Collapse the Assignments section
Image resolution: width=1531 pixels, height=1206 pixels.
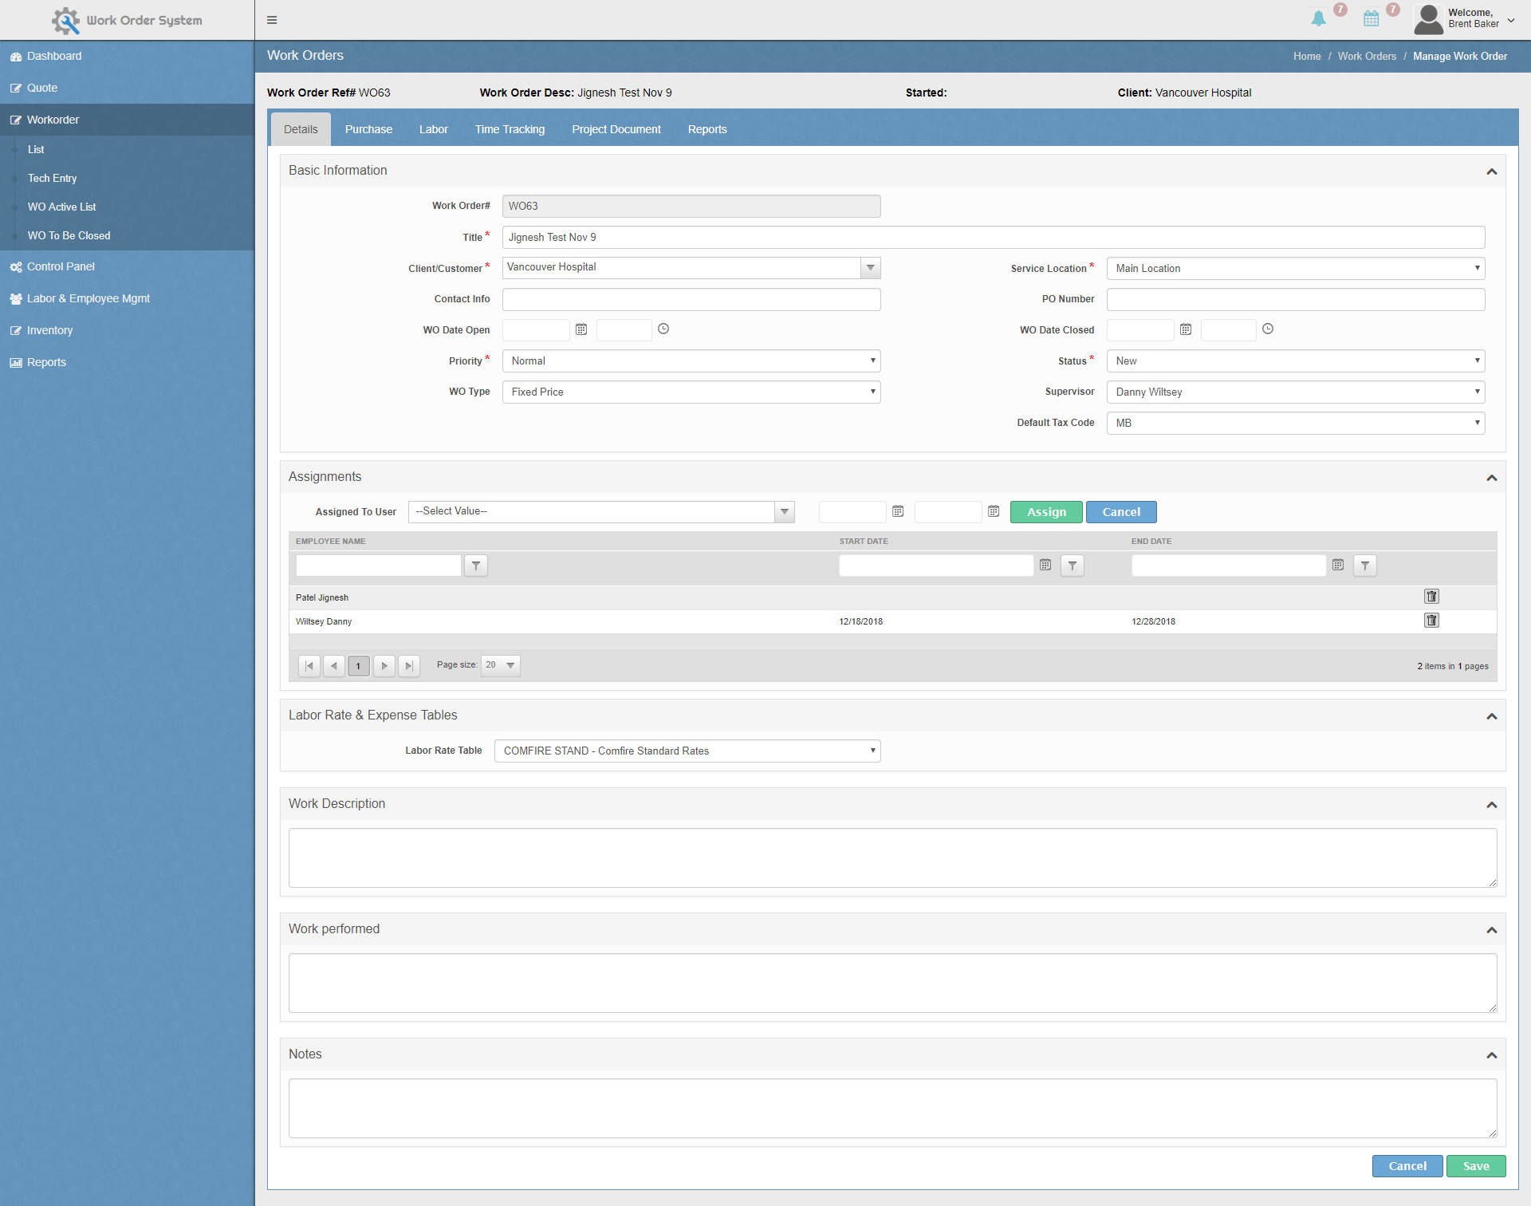click(x=1491, y=476)
